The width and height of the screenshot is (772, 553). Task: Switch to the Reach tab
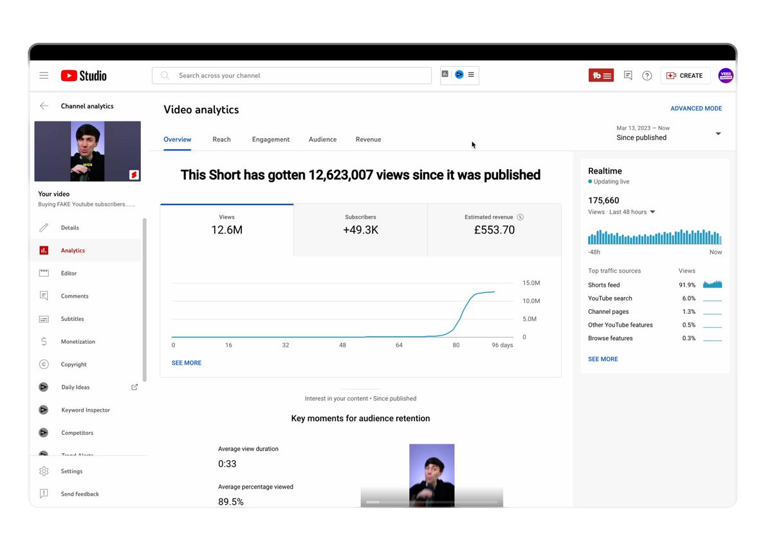(221, 140)
